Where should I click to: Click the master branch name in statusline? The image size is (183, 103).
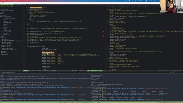[x=39, y=71]
